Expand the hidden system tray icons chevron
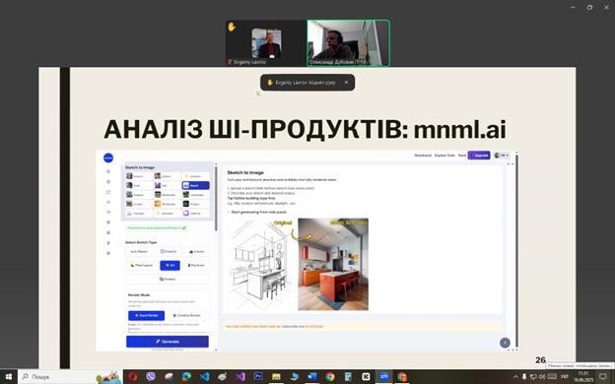 (515, 376)
